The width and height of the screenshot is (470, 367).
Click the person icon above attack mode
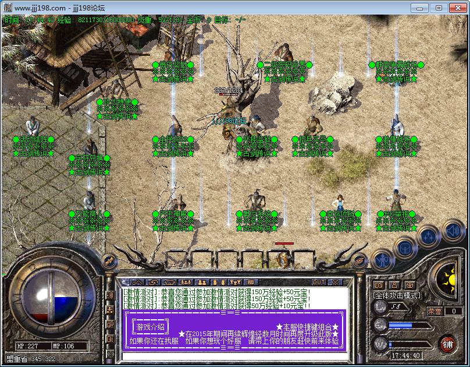394,285
